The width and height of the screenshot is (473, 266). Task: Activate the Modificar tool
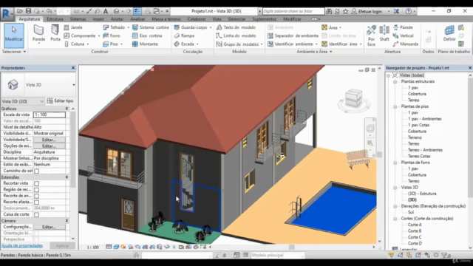(14, 35)
